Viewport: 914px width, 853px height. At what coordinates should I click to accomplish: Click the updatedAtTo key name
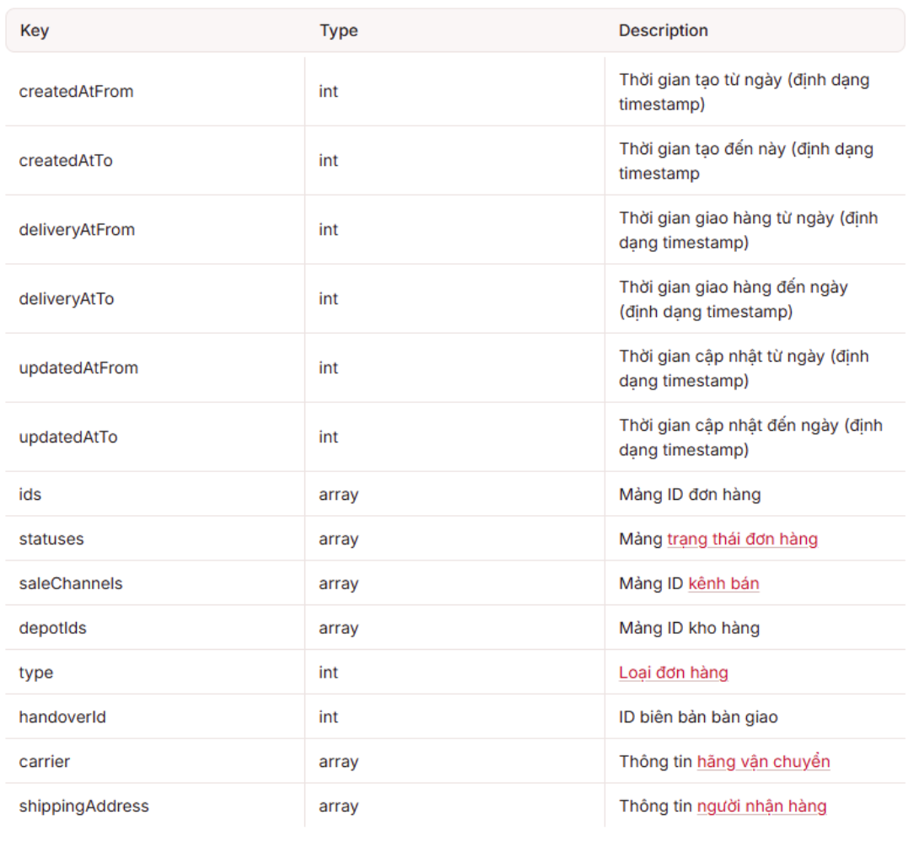click(x=68, y=437)
